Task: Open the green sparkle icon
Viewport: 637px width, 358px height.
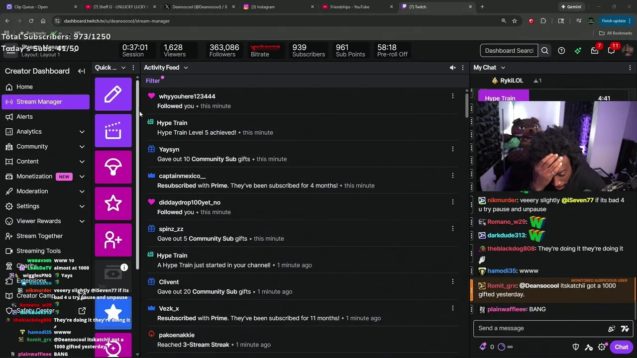Action: 578,51
